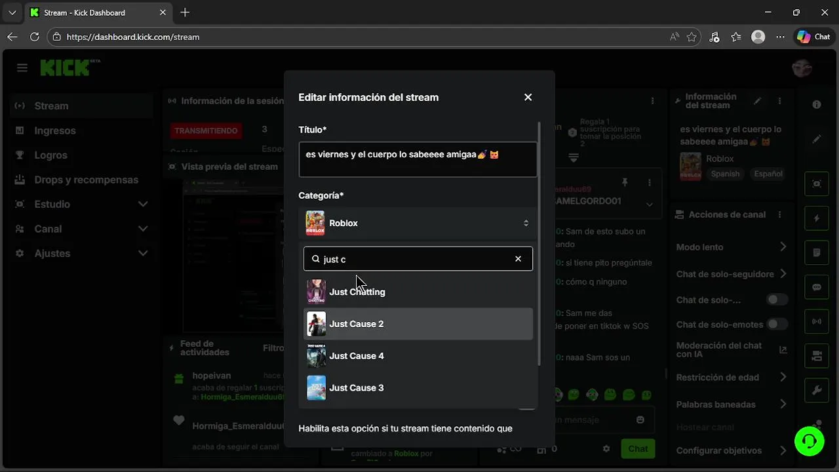Open Acciones de canal options menu

pyautogui.click(x=779, y=215)
